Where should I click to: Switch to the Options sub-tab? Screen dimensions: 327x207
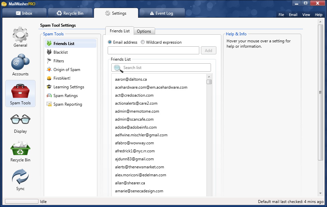[x=144, y=31]
